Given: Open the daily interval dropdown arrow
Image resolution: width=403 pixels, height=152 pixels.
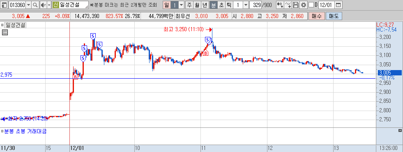Looking at the screenshot, I should (182, 5).
